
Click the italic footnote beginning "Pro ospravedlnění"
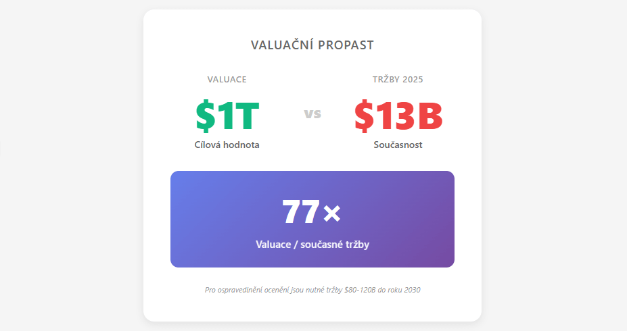coord(312,290)
